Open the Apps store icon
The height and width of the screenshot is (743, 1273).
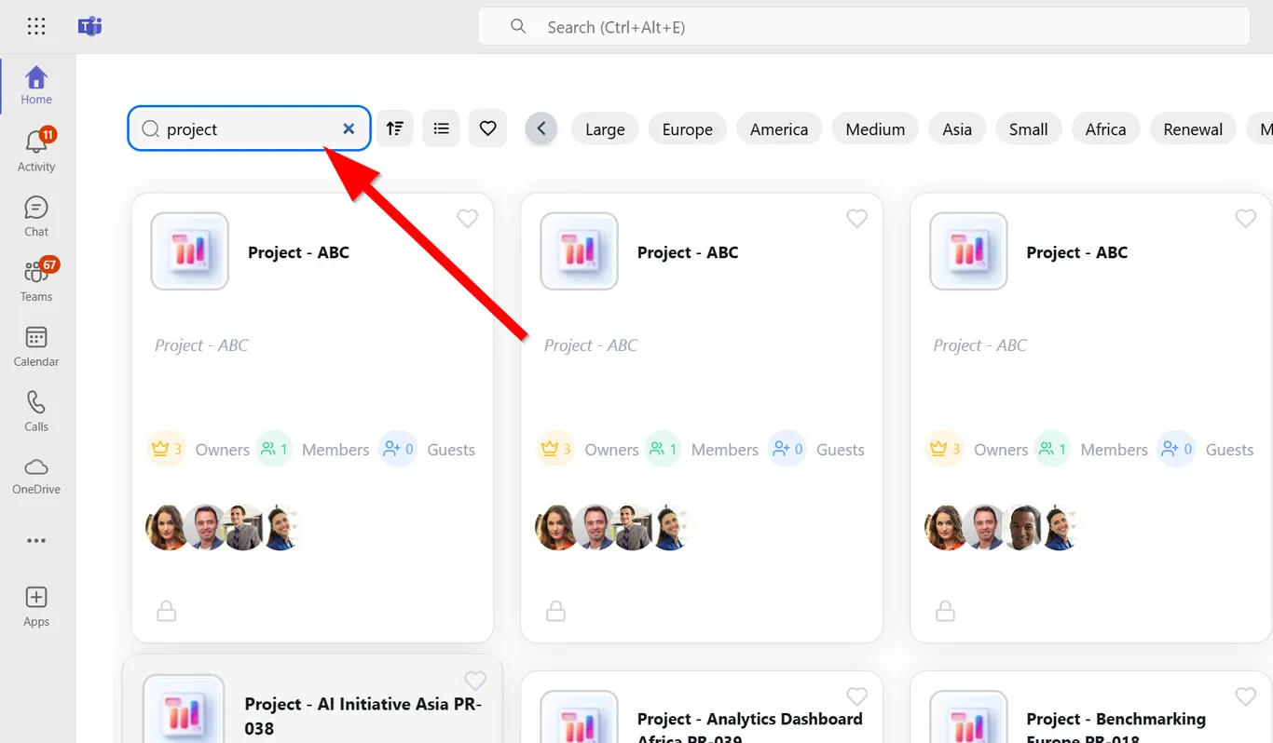point(36,606)
